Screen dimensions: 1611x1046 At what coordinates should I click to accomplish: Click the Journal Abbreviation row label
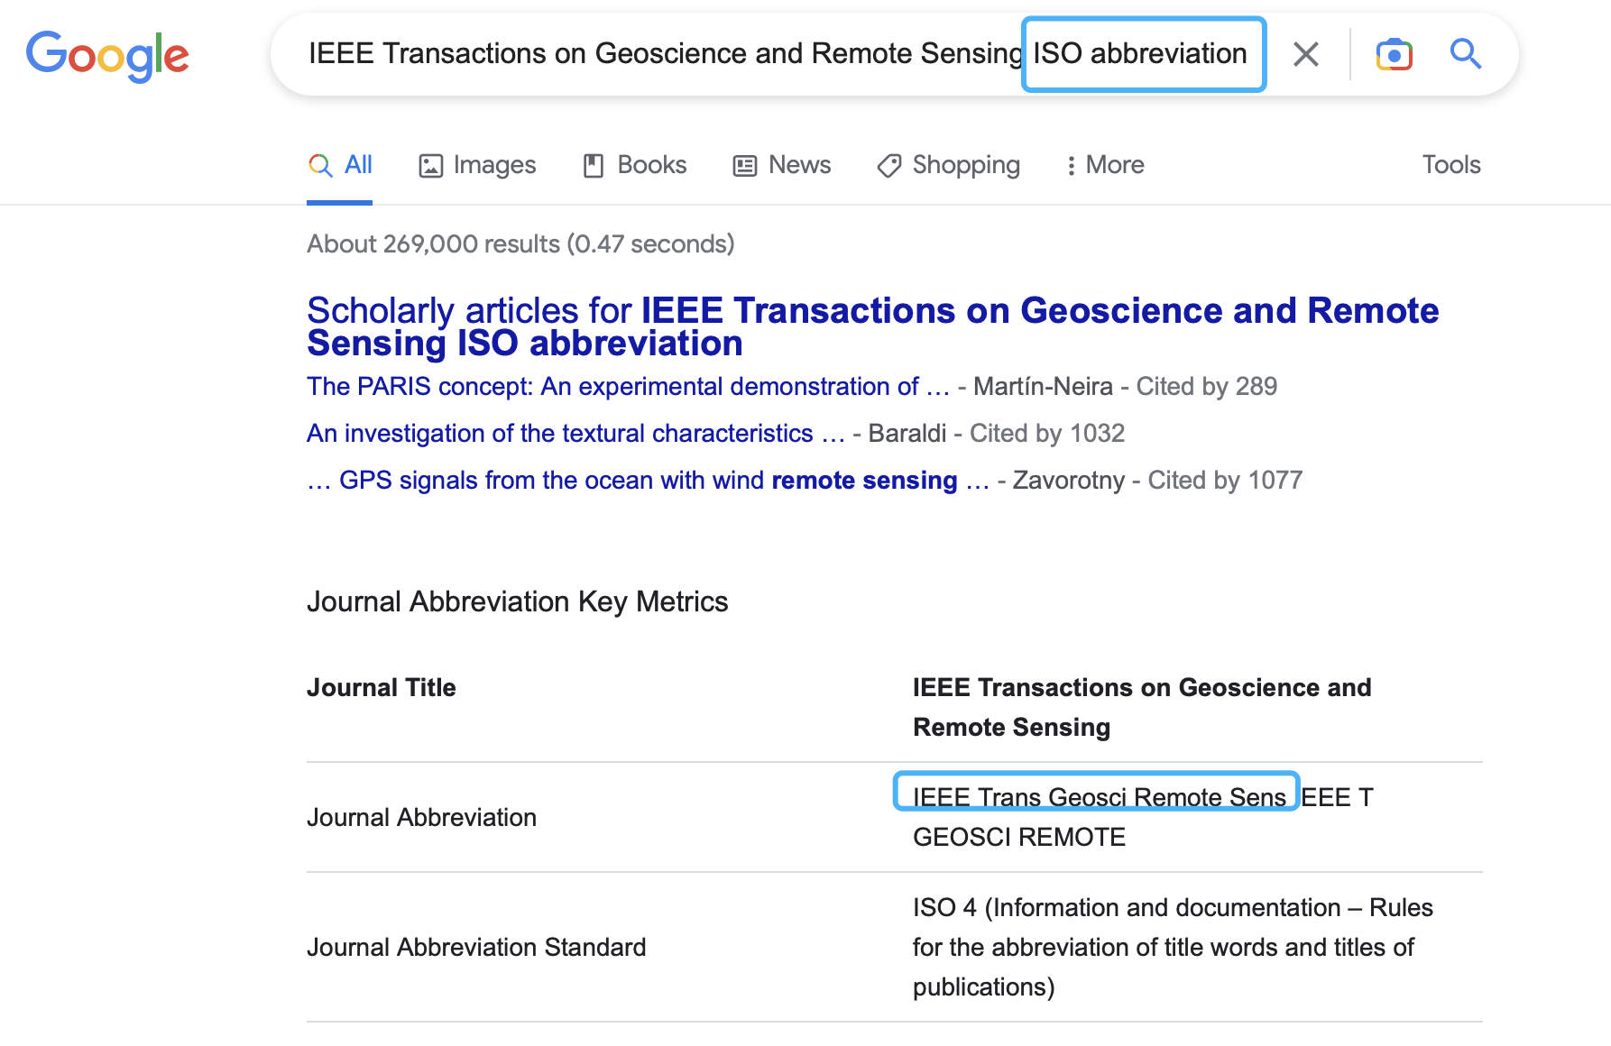point(421,817)
